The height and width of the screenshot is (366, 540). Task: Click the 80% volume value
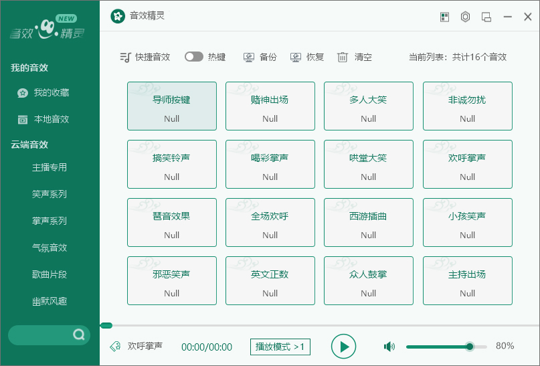[505, 346]
